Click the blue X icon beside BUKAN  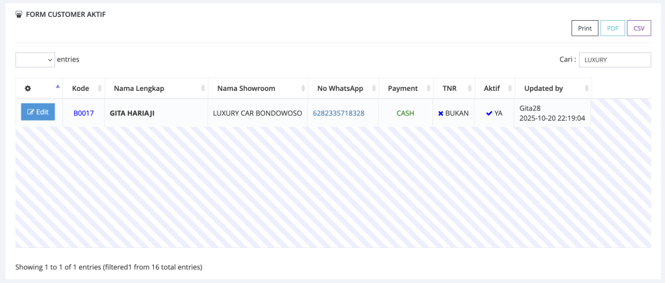pos(440,113)
